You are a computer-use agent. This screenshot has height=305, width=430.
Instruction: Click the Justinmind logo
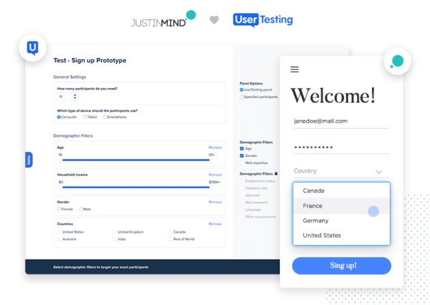click(x=163, y=19)
